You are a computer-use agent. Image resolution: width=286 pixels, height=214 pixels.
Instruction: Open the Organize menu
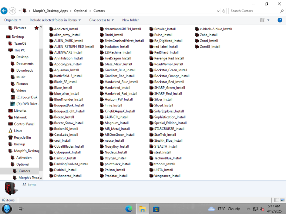point(13,20)
